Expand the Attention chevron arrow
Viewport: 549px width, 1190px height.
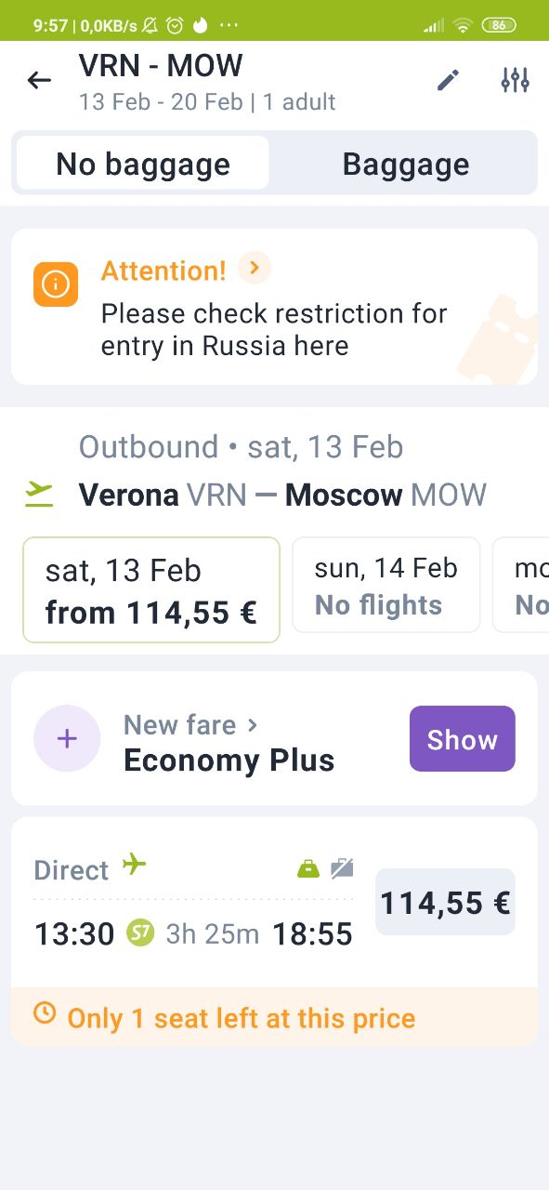point(255,269)
